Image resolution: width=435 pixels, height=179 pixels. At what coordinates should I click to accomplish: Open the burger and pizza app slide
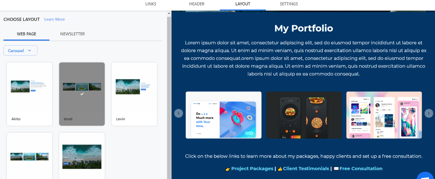304,115
